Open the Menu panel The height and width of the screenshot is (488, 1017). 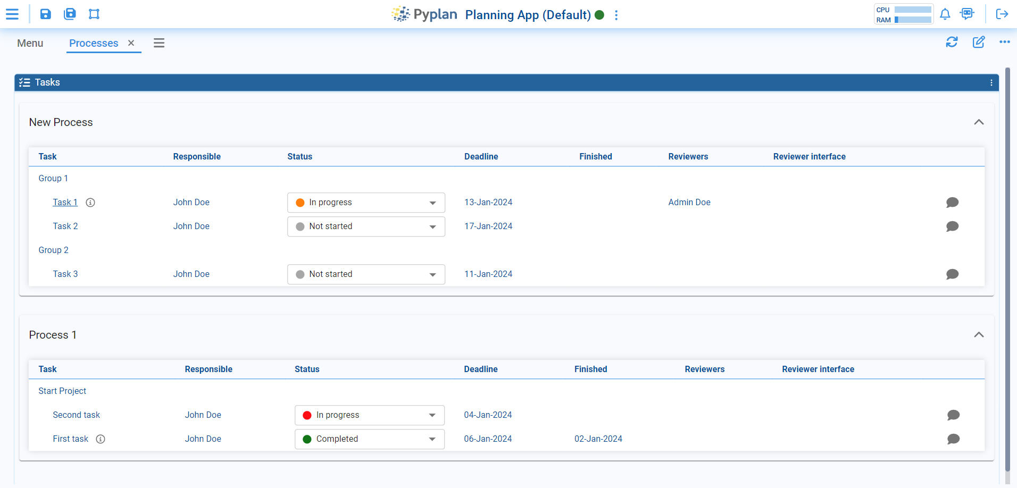coord(30,43)
